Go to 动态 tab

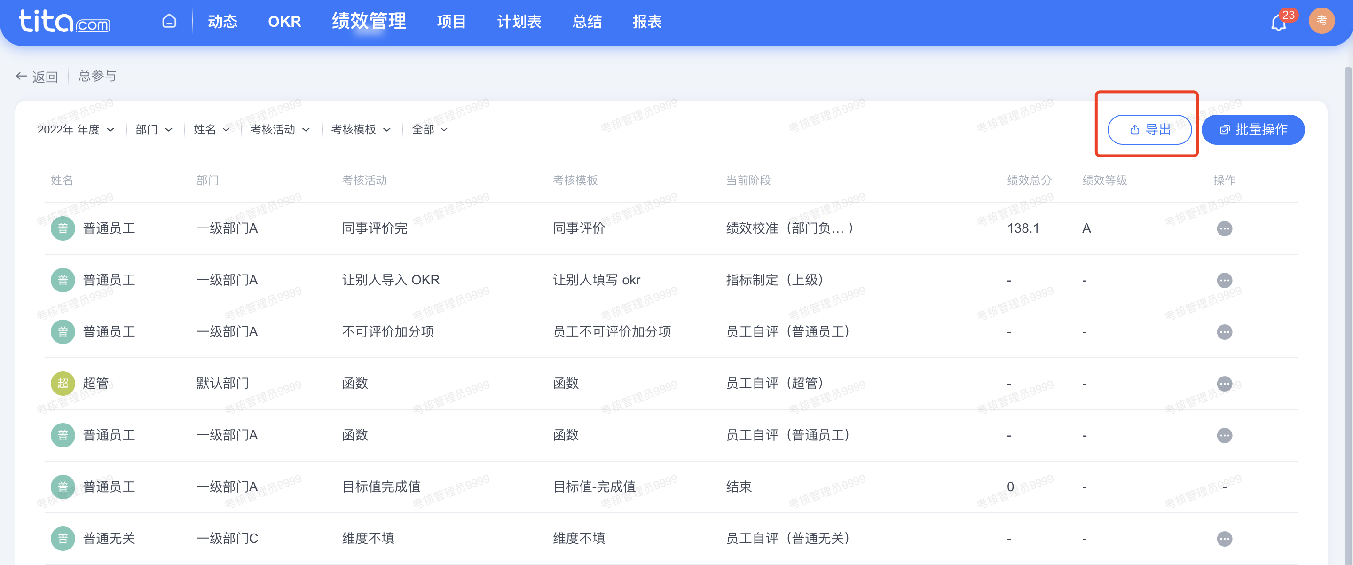click(x=223, y=22)
